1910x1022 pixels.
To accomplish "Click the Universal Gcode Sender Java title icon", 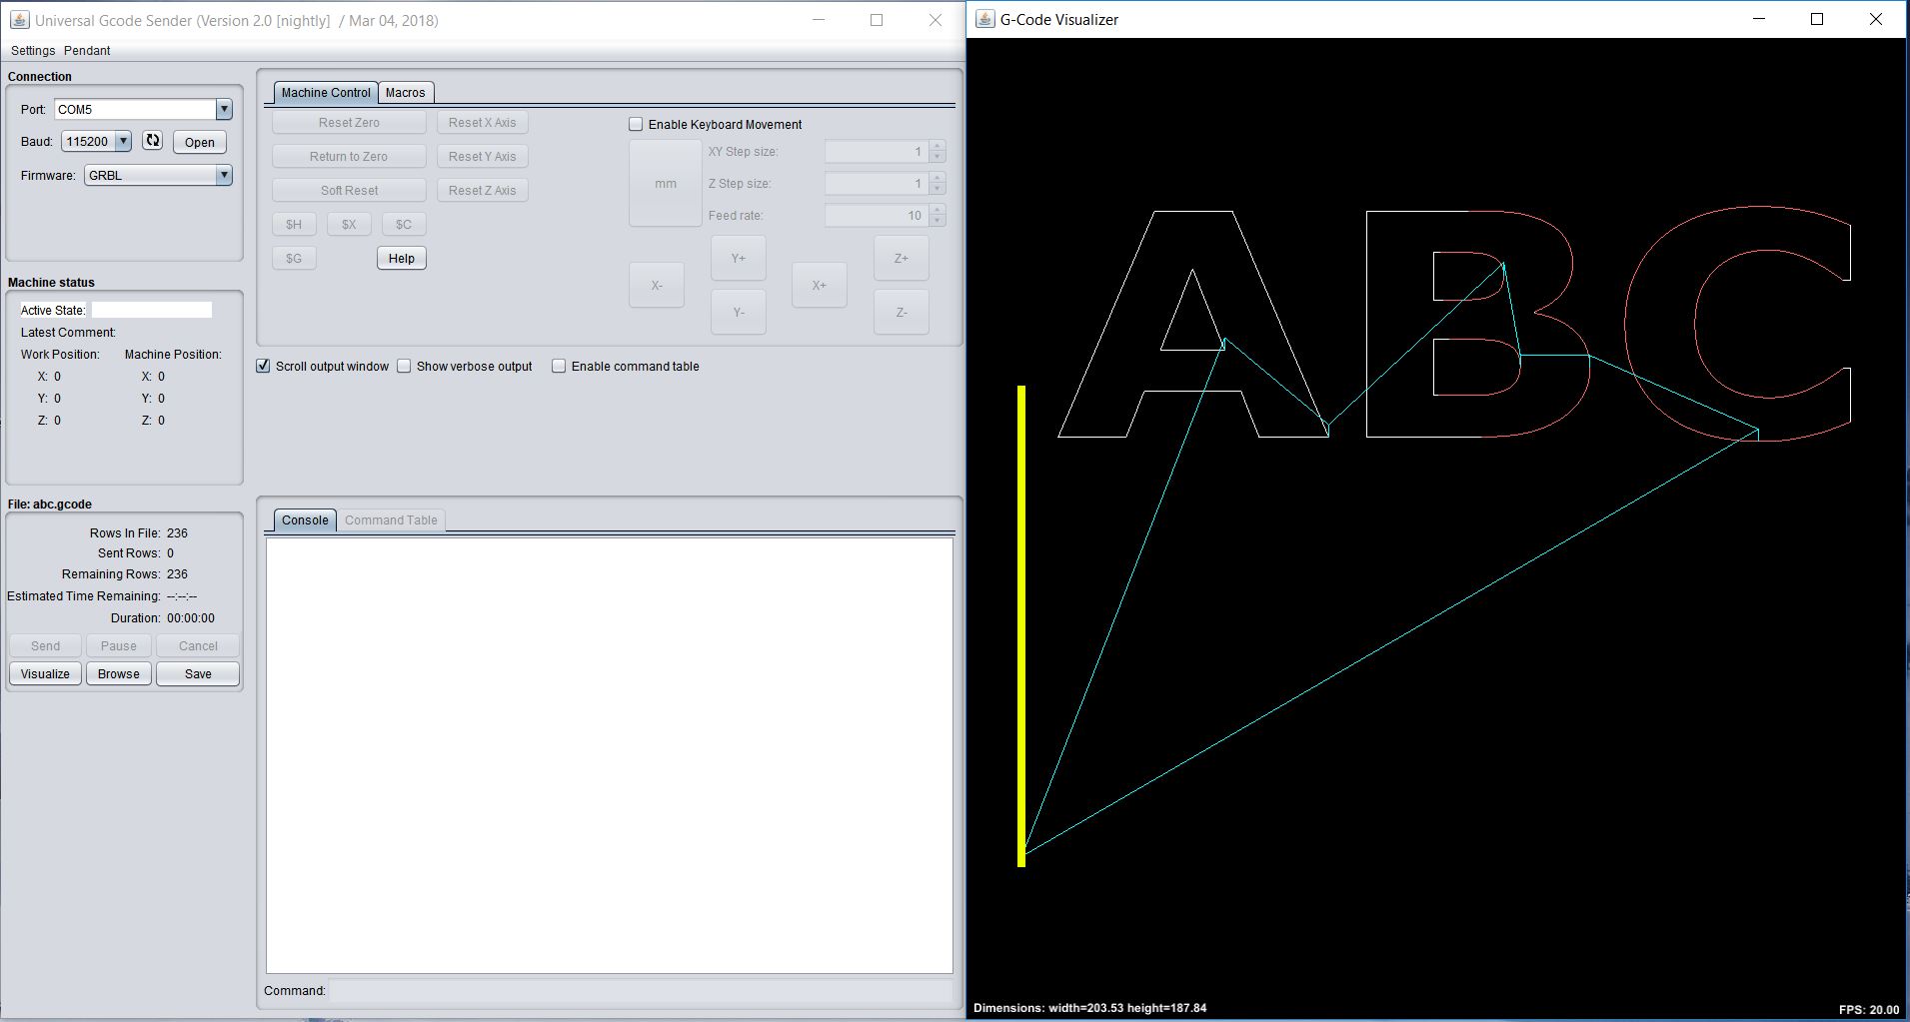I will [19, 20].
